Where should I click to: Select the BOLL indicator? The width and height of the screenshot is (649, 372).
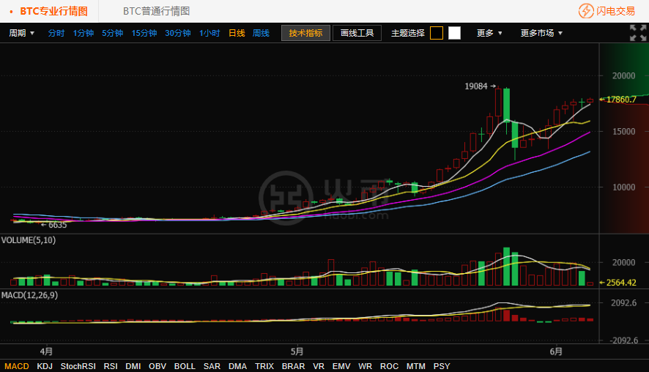[185, 365]
